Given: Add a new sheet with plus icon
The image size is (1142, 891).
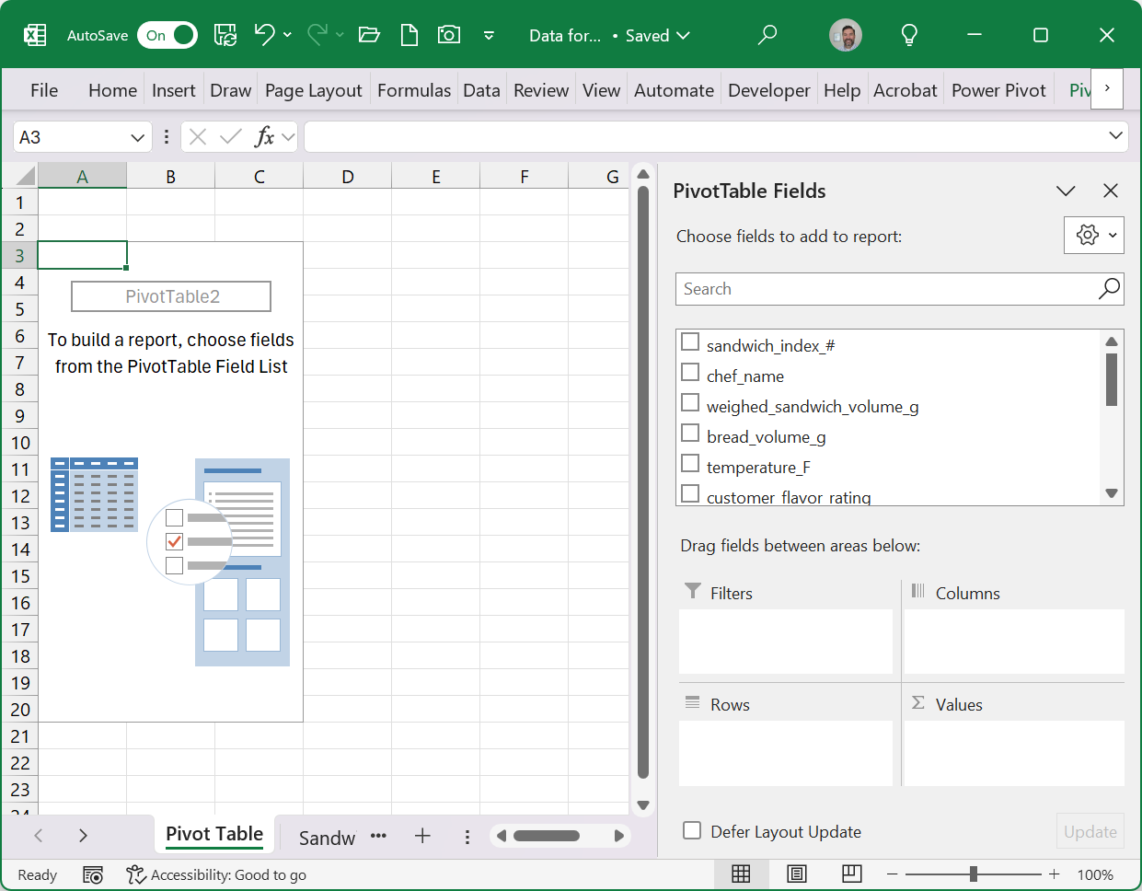Looking at the screenshot, I should (422, 836).
